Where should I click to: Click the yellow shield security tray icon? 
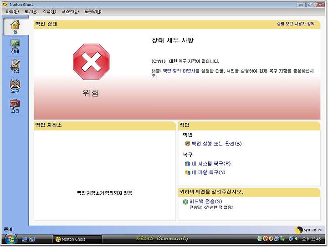pos(271,238)
